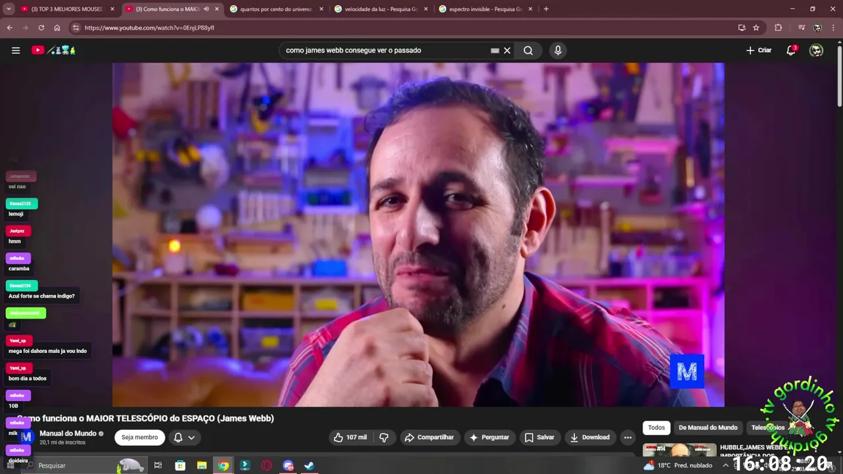Install app icon in address bar

click(742, 28)
